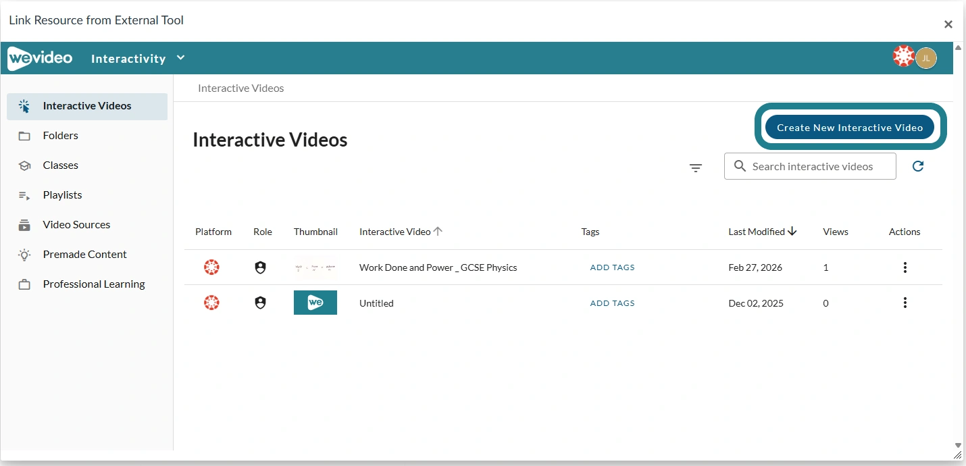This screenshot has width=966, height=466.
Task: Click the Canvas platform icon in Work Done row
Action: pos(211,267)
